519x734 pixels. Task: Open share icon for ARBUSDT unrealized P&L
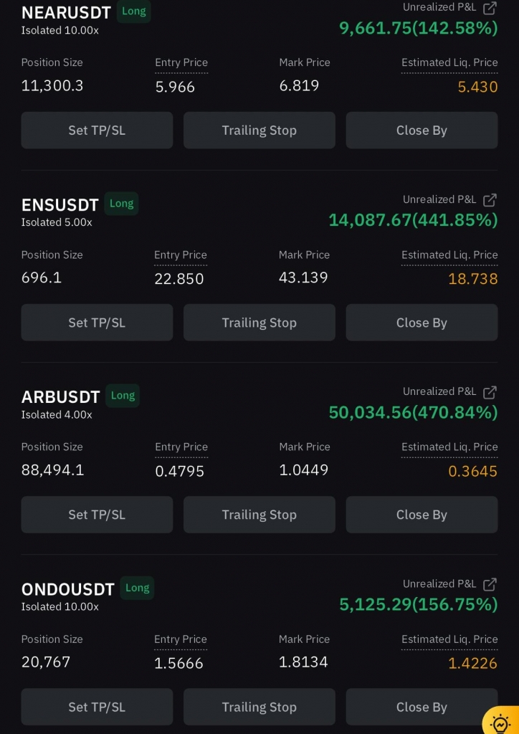click(x=490, y=392)
